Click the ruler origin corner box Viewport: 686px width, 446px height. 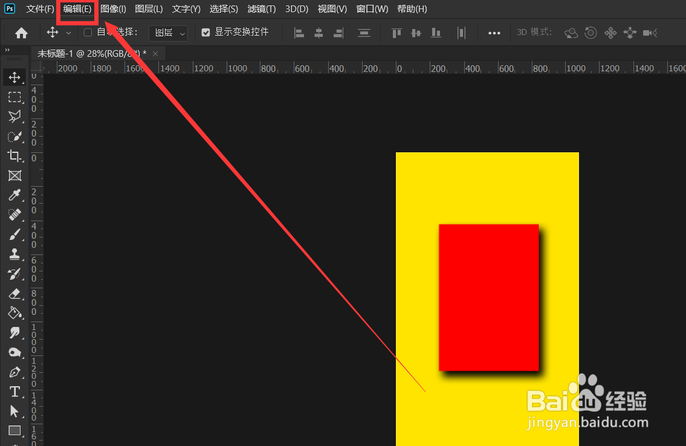tap(37, 67)
